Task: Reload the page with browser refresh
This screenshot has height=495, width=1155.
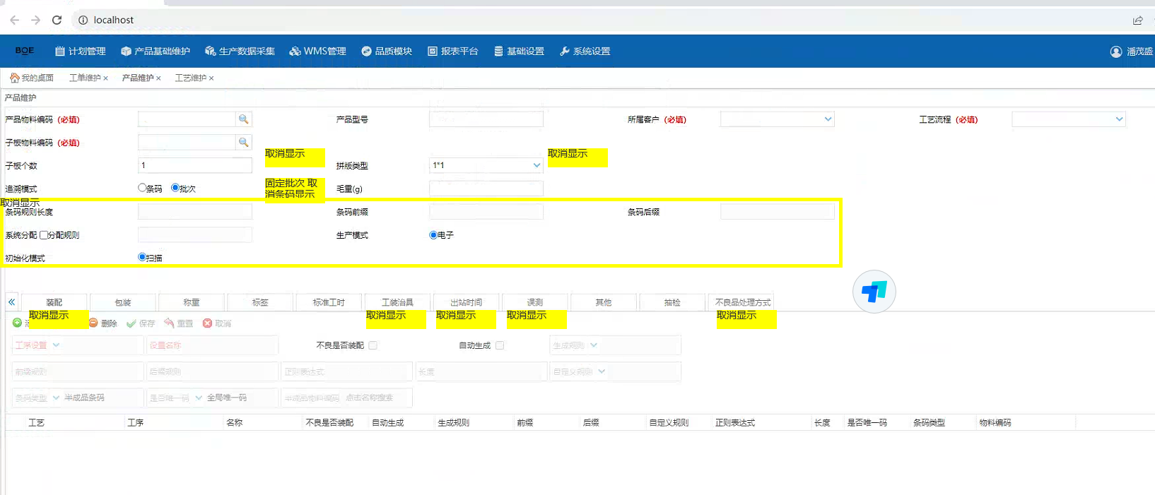Action: (57, 20)
